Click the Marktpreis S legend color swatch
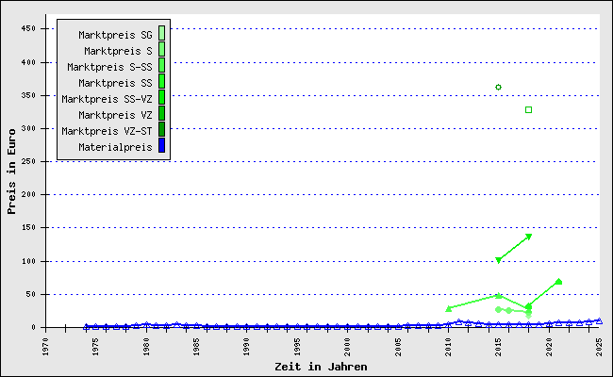Screen dimensions: 613x377 (161, 49)
